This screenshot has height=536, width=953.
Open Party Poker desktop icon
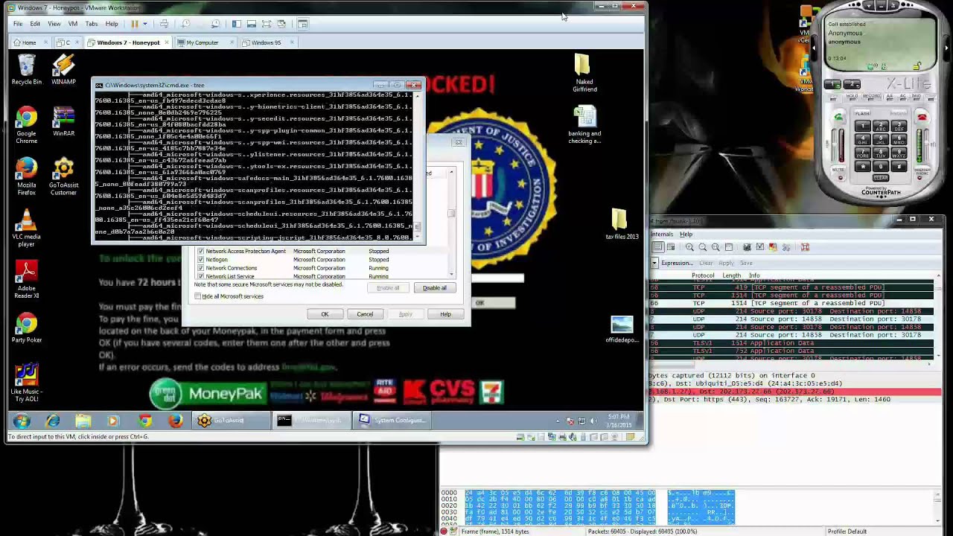click(x=27, y=328)
